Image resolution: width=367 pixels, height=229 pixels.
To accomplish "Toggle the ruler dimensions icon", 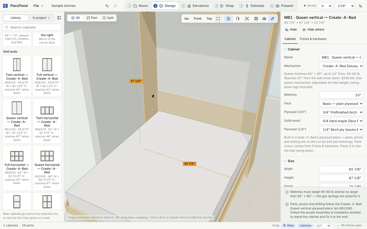I will (x=272, y=19).
